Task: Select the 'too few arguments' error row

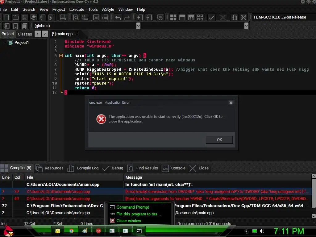Action: 156,198
